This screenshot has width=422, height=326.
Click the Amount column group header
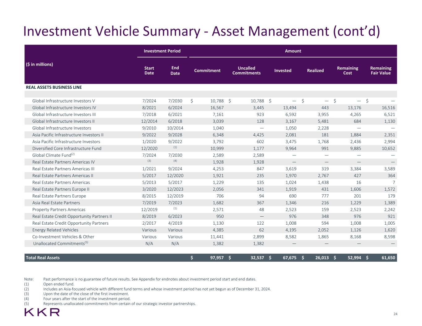coord(293,51)
